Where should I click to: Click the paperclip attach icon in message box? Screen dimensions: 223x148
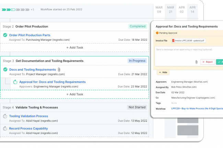point(196,62)
